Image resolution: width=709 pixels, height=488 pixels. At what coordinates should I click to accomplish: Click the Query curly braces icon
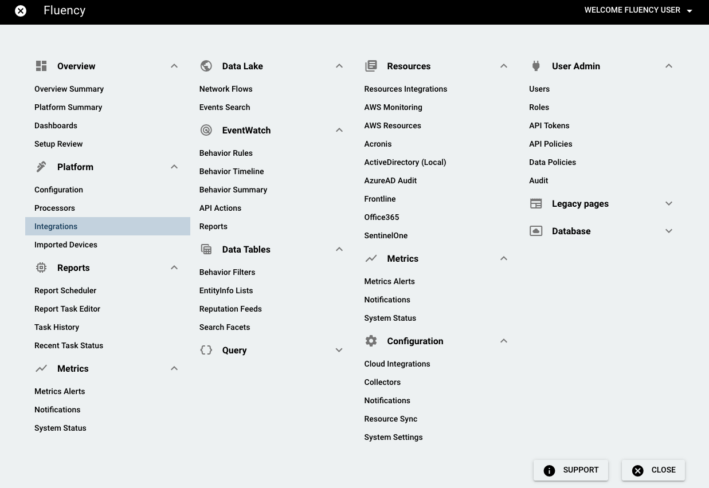(206, 350)
